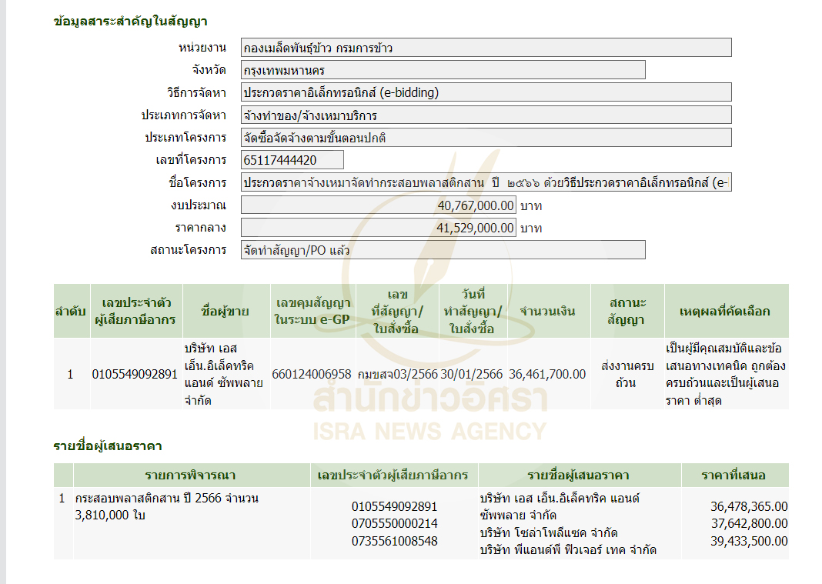Click the ชื่อโครงการ project name field
The height and width of the screenshot is (584, 822).
click(486, 183)
